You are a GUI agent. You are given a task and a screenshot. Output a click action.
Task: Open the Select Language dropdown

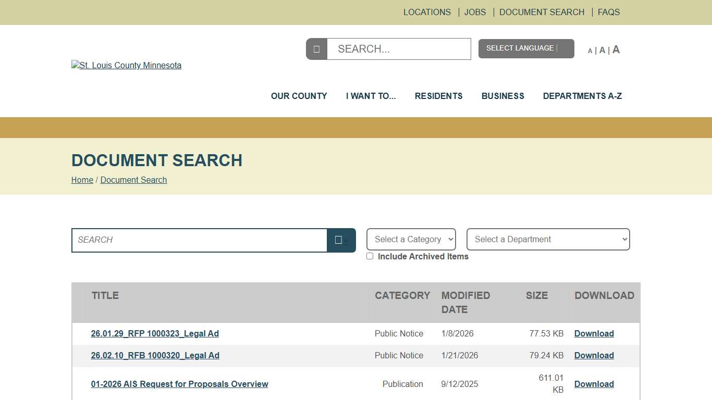coord(526,48)
